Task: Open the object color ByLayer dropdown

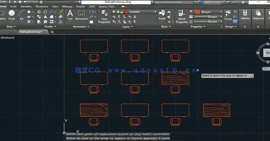Action: click(x=221, y=12)
